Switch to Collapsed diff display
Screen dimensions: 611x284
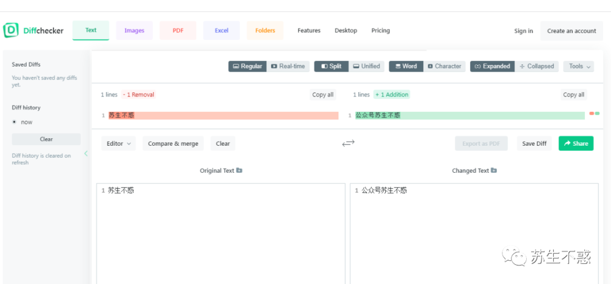tap(536, 66)
